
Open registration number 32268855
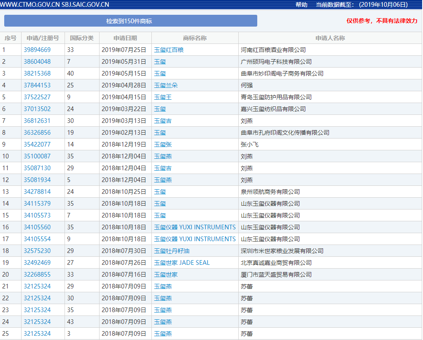37,275
